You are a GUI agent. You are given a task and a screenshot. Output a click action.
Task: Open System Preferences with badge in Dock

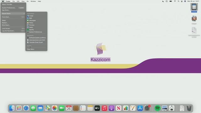(147, 108)
